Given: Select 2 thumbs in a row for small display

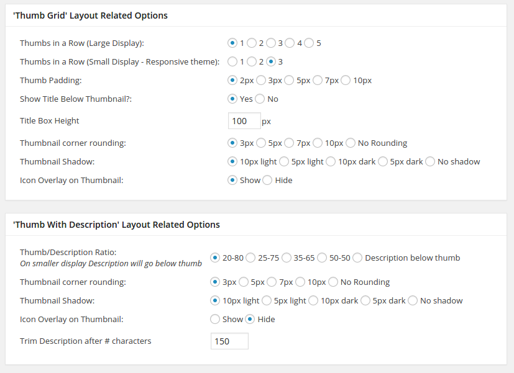Looking at the screenshot, I should [x=252, y=62].
